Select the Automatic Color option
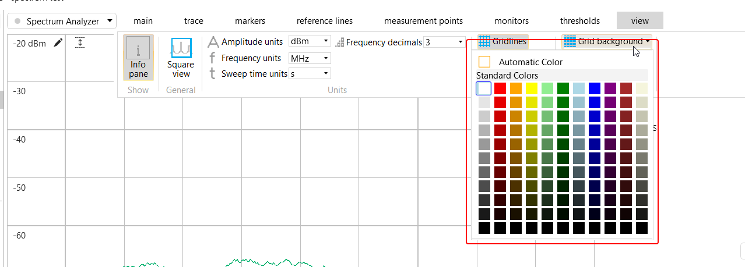 484,62
